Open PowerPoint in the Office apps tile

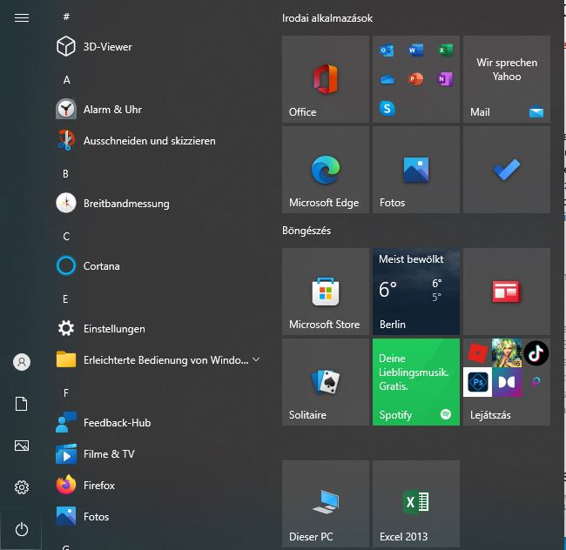pos(415,79)
